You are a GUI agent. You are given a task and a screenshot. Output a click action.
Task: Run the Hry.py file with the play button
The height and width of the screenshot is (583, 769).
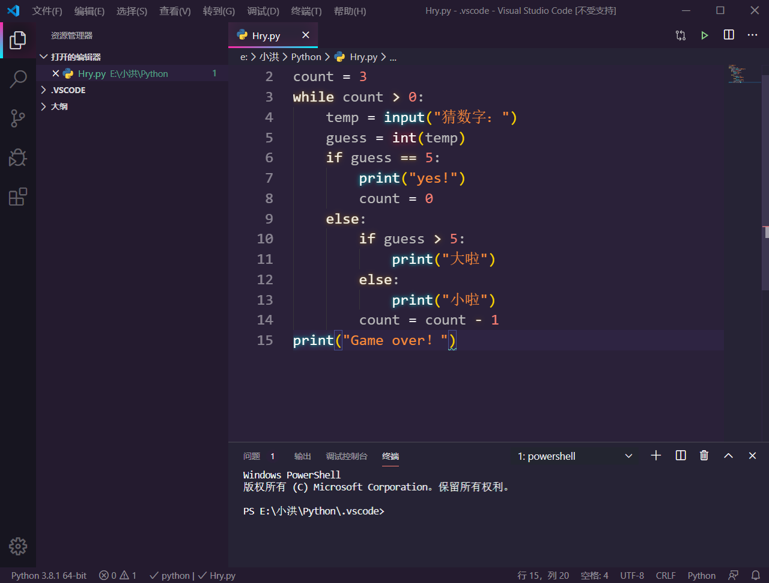704,35
